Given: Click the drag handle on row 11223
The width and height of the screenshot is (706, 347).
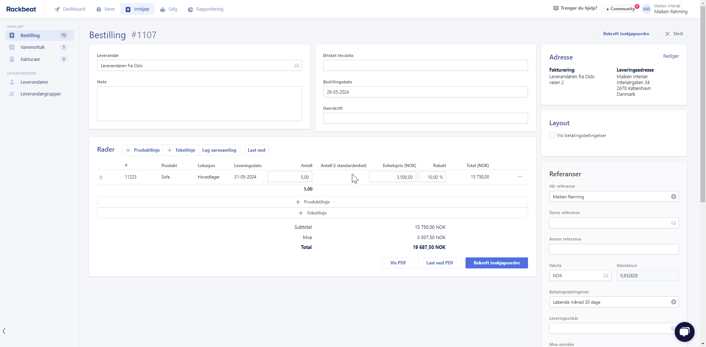Looking at the screenshot, I should (101, 177).
